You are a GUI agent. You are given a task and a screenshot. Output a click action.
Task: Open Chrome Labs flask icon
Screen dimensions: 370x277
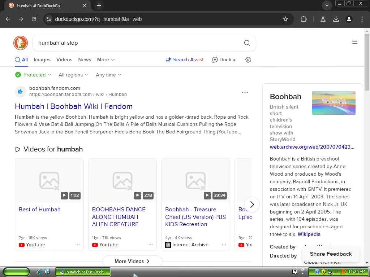click(323, 19)
